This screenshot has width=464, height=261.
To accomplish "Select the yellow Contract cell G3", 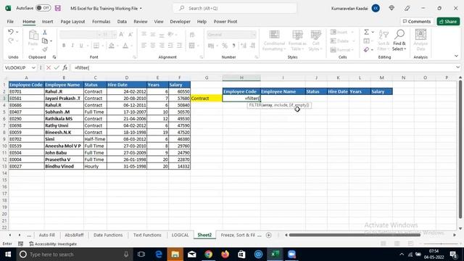I will (x=207, y=99).
